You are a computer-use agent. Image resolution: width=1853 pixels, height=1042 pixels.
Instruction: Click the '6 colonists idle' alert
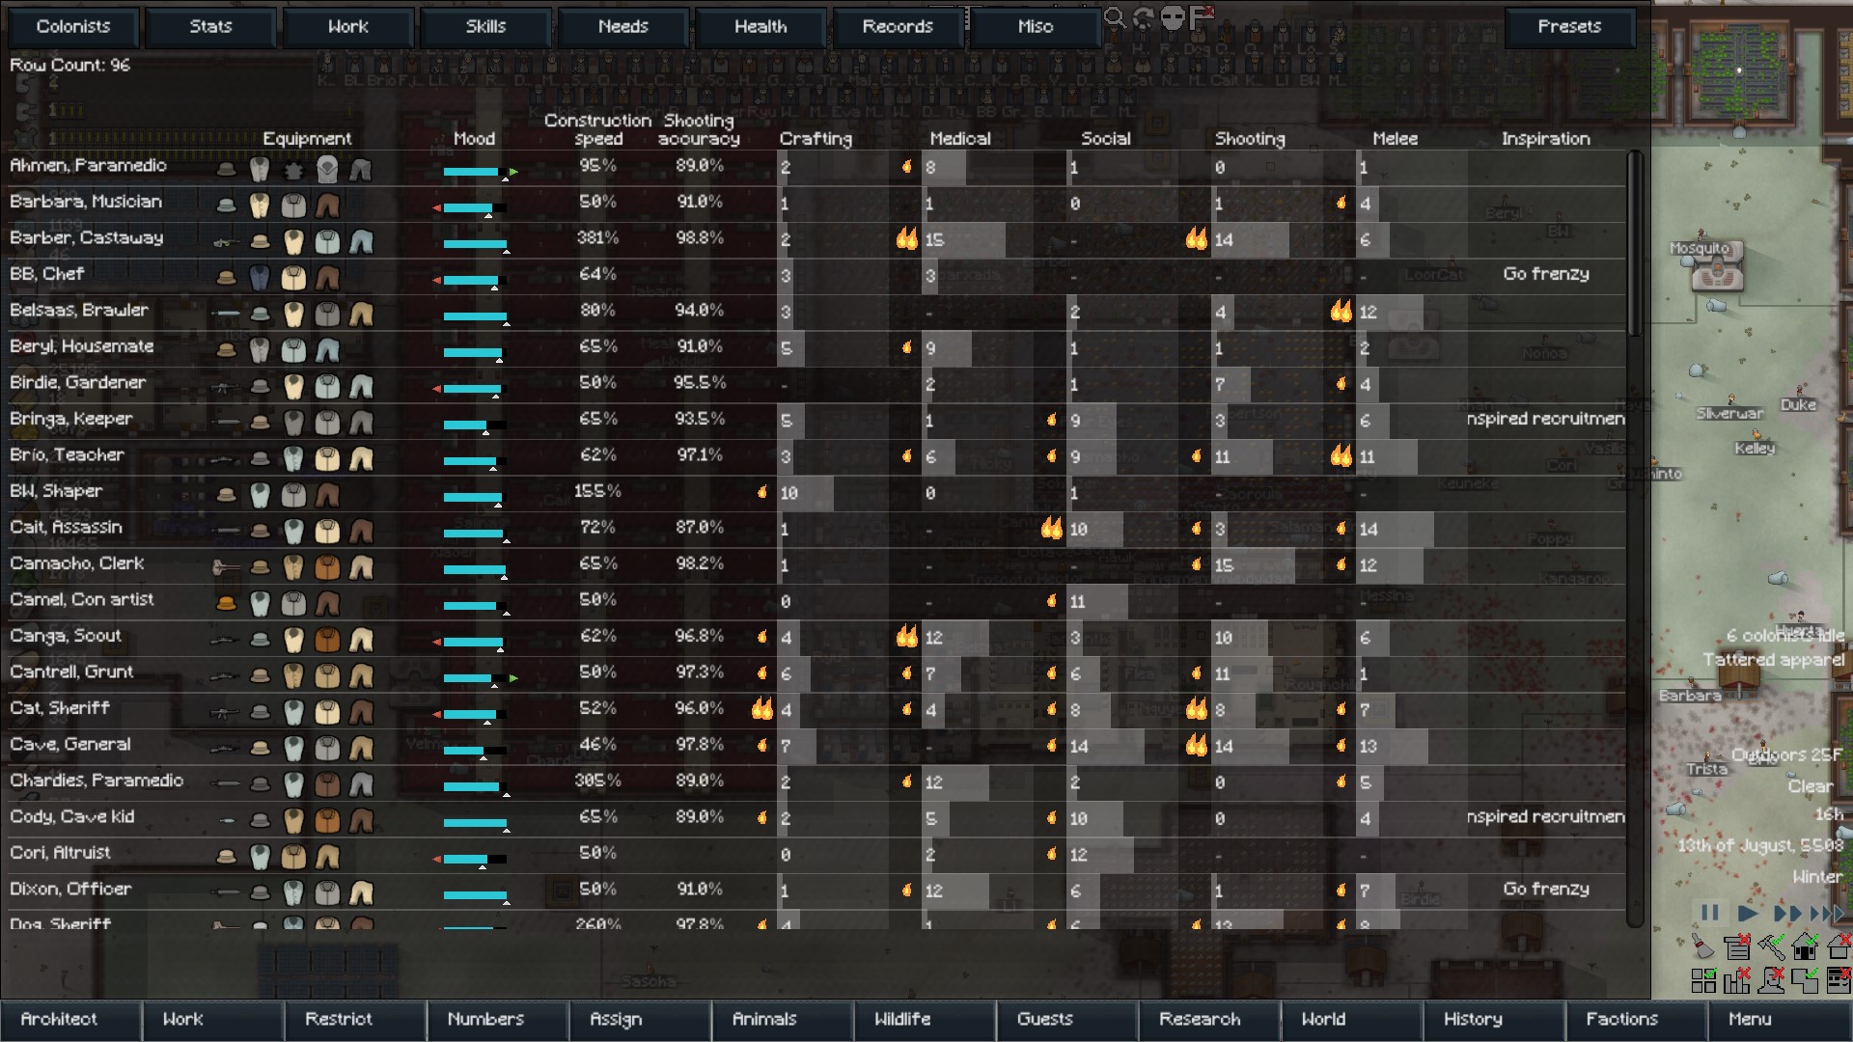1784,636
